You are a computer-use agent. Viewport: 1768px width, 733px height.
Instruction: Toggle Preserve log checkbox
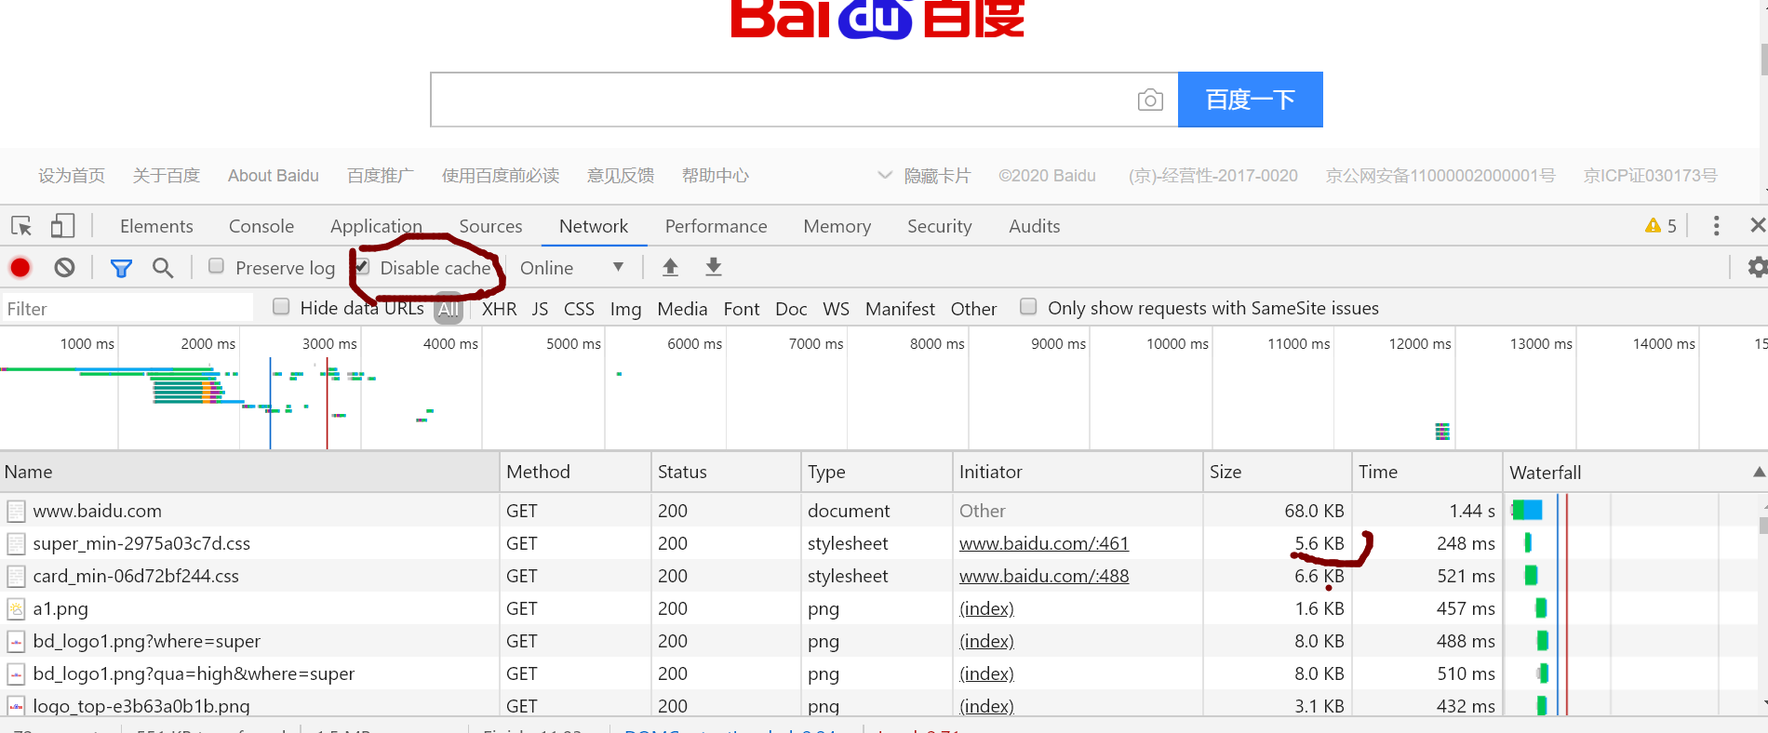216,266
